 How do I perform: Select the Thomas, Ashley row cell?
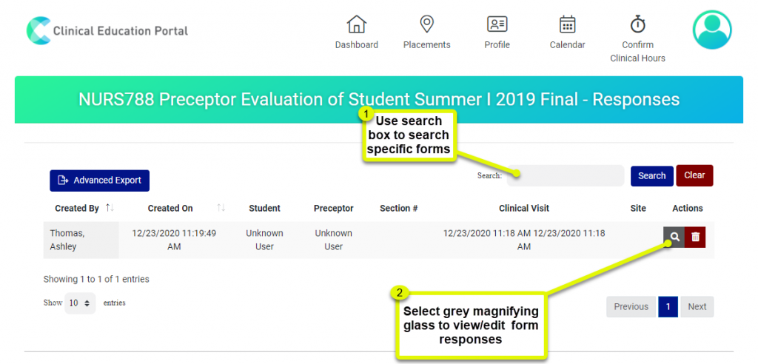coord(81,240)
